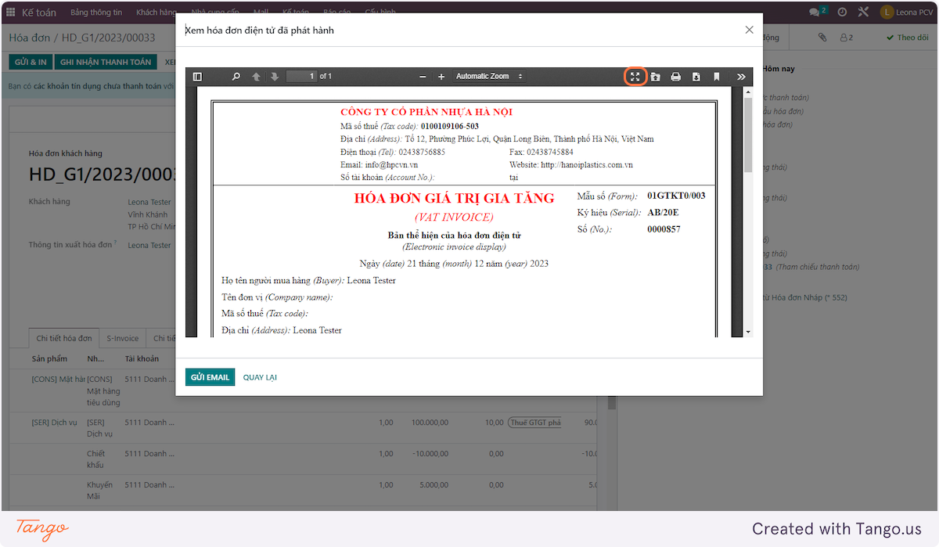Zoom in the PDF with plus icon
939x547 pixels.
point(441,77)
